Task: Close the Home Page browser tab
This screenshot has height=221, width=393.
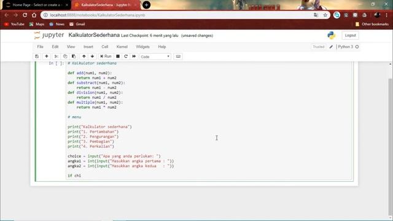Action: click(67, 5)
